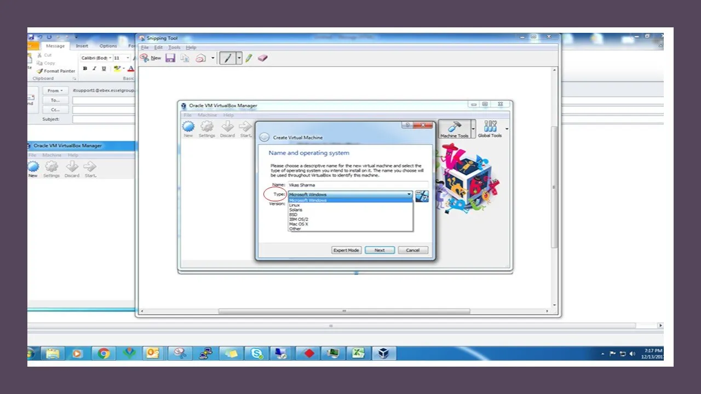Click Cut in Outlook Clipboard group
The height and width of the screenshot is (394, 701).
coord(44,55)
